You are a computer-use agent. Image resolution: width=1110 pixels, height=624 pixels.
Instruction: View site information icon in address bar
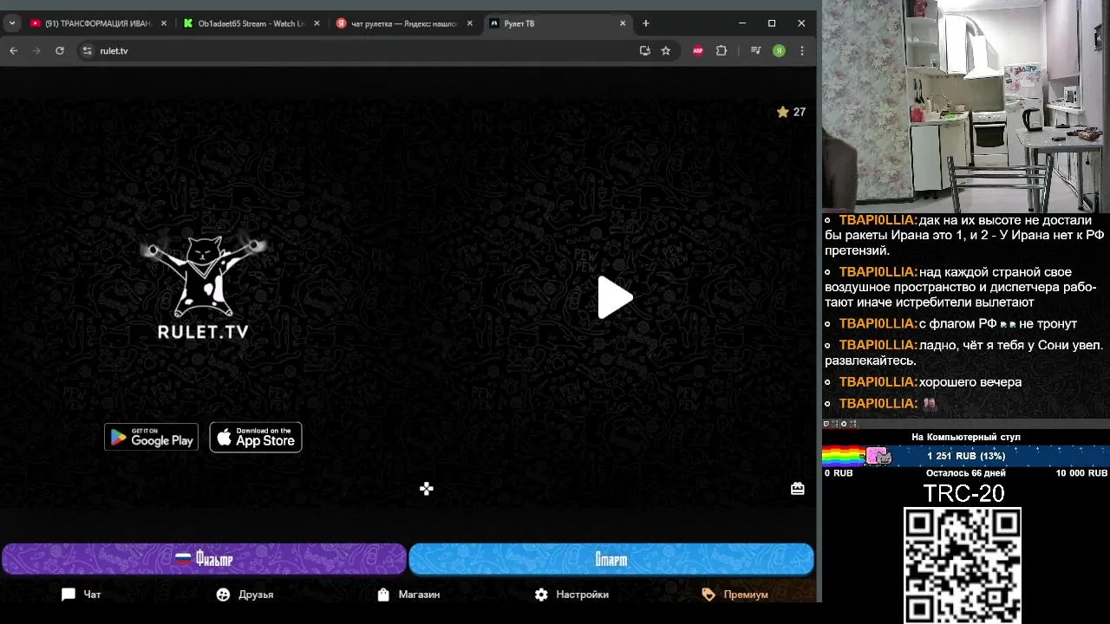pyautogui.click(x=87, y=51)
